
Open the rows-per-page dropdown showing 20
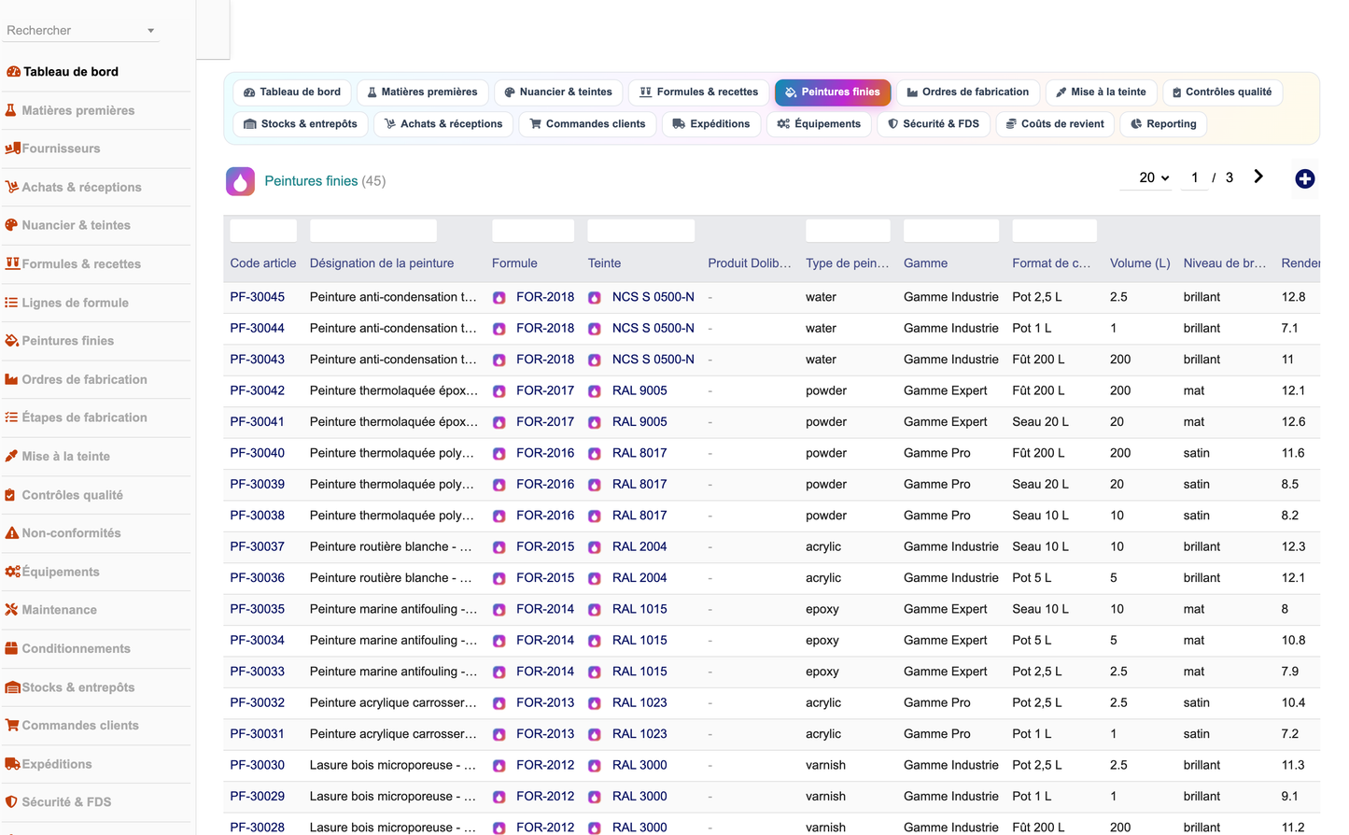click(1154, 177)
